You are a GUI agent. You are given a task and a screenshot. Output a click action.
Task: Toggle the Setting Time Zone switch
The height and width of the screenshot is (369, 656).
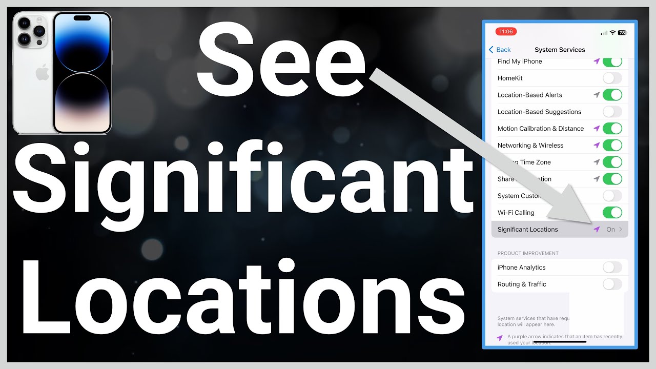612,162
